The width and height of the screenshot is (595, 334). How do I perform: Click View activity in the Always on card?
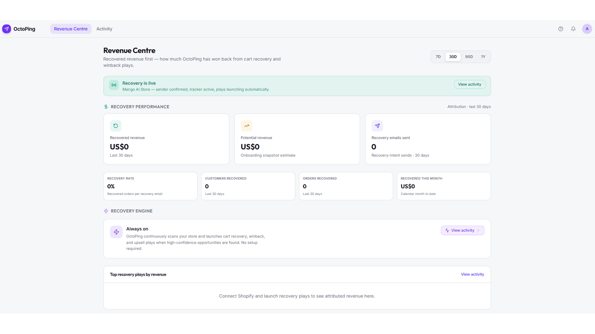click(x=462, y=230)
